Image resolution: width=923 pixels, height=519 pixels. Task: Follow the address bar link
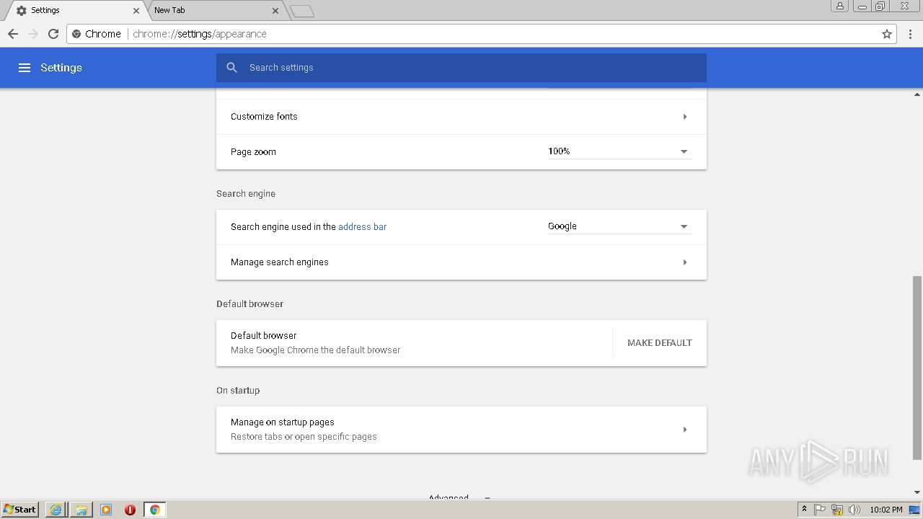click(362, 227)
